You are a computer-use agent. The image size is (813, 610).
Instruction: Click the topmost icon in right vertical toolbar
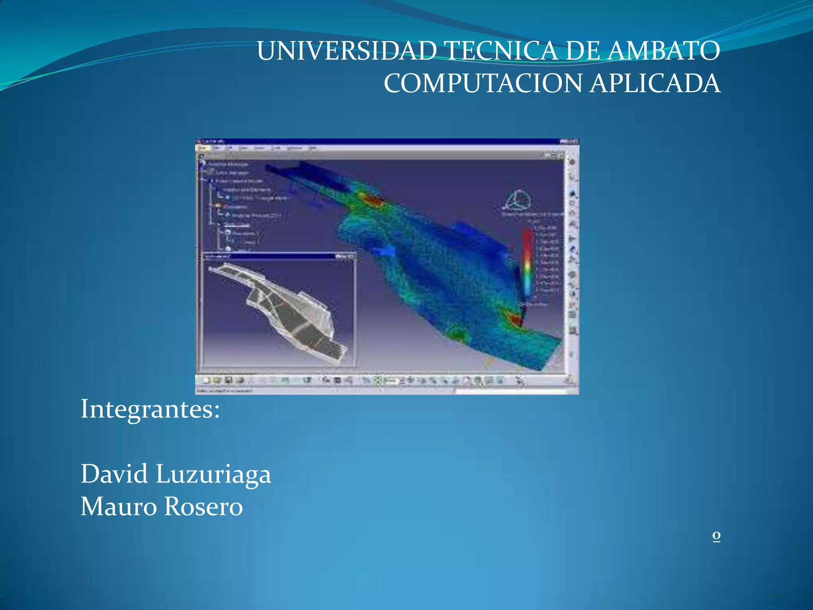coord(572,162)
